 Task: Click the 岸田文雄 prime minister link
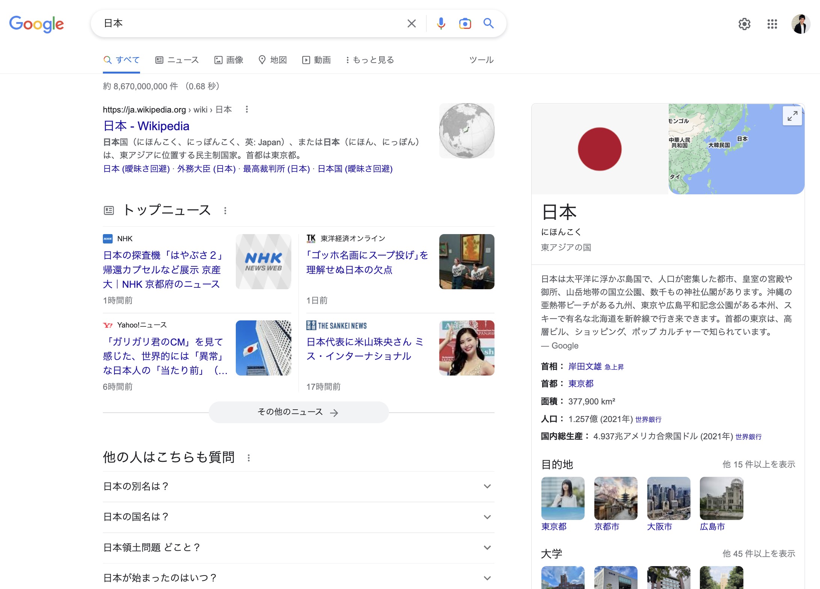click(585, 367)
